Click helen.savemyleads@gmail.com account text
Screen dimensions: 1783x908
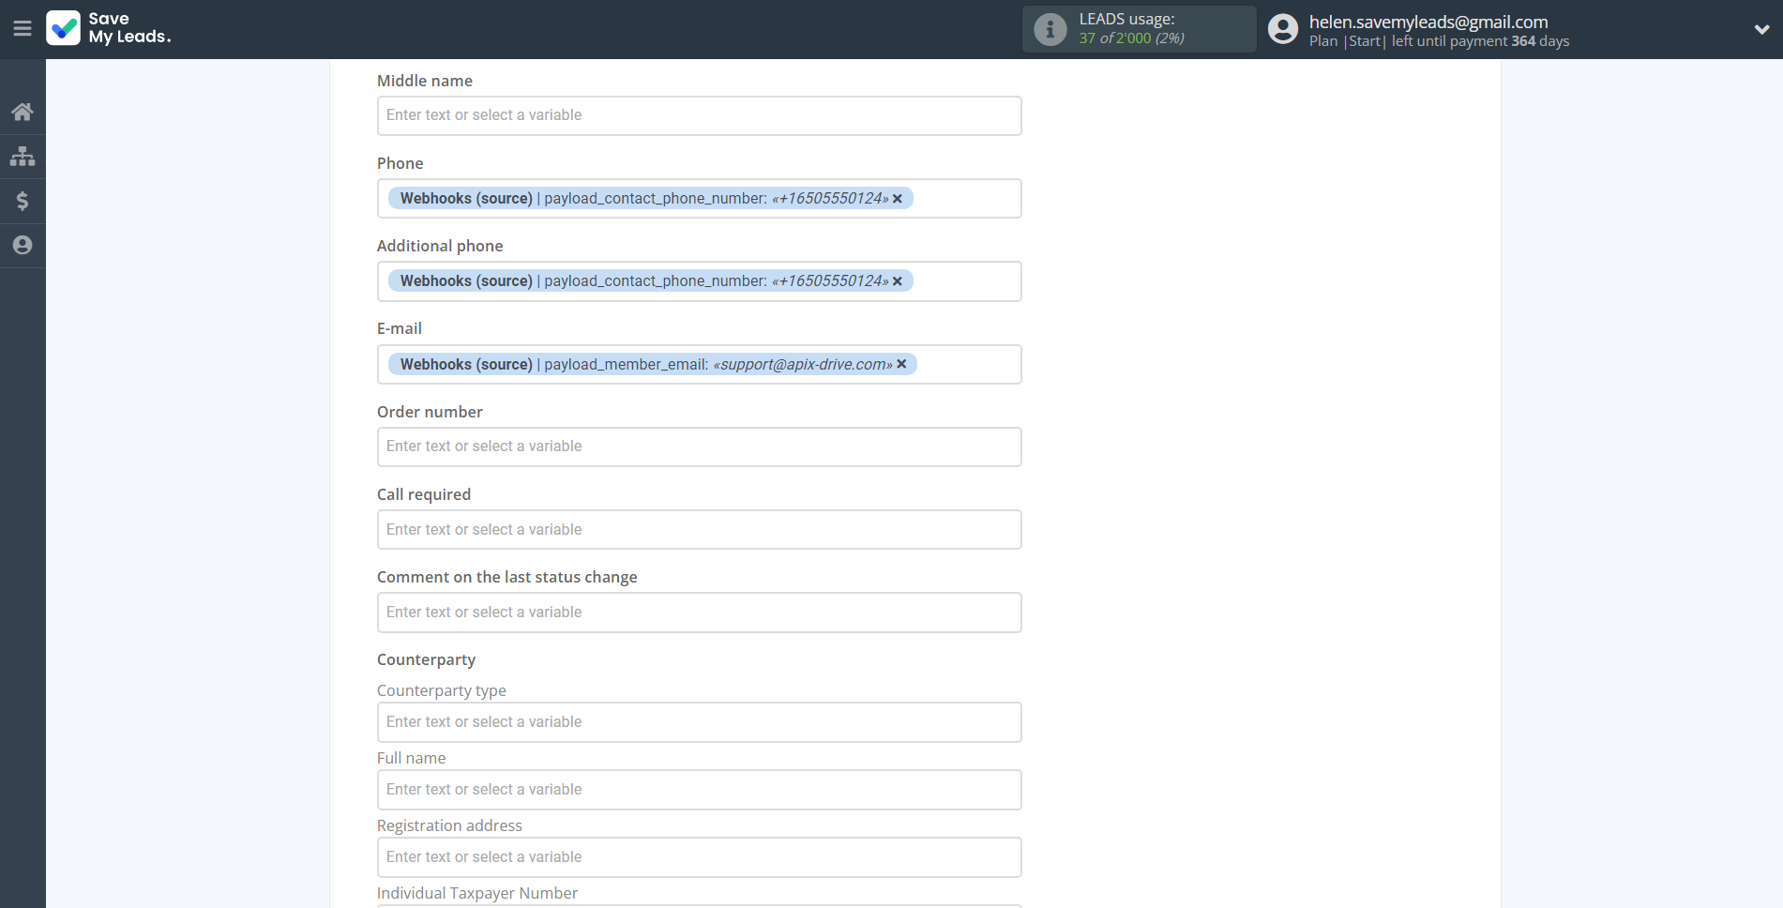coord(1428,22)
